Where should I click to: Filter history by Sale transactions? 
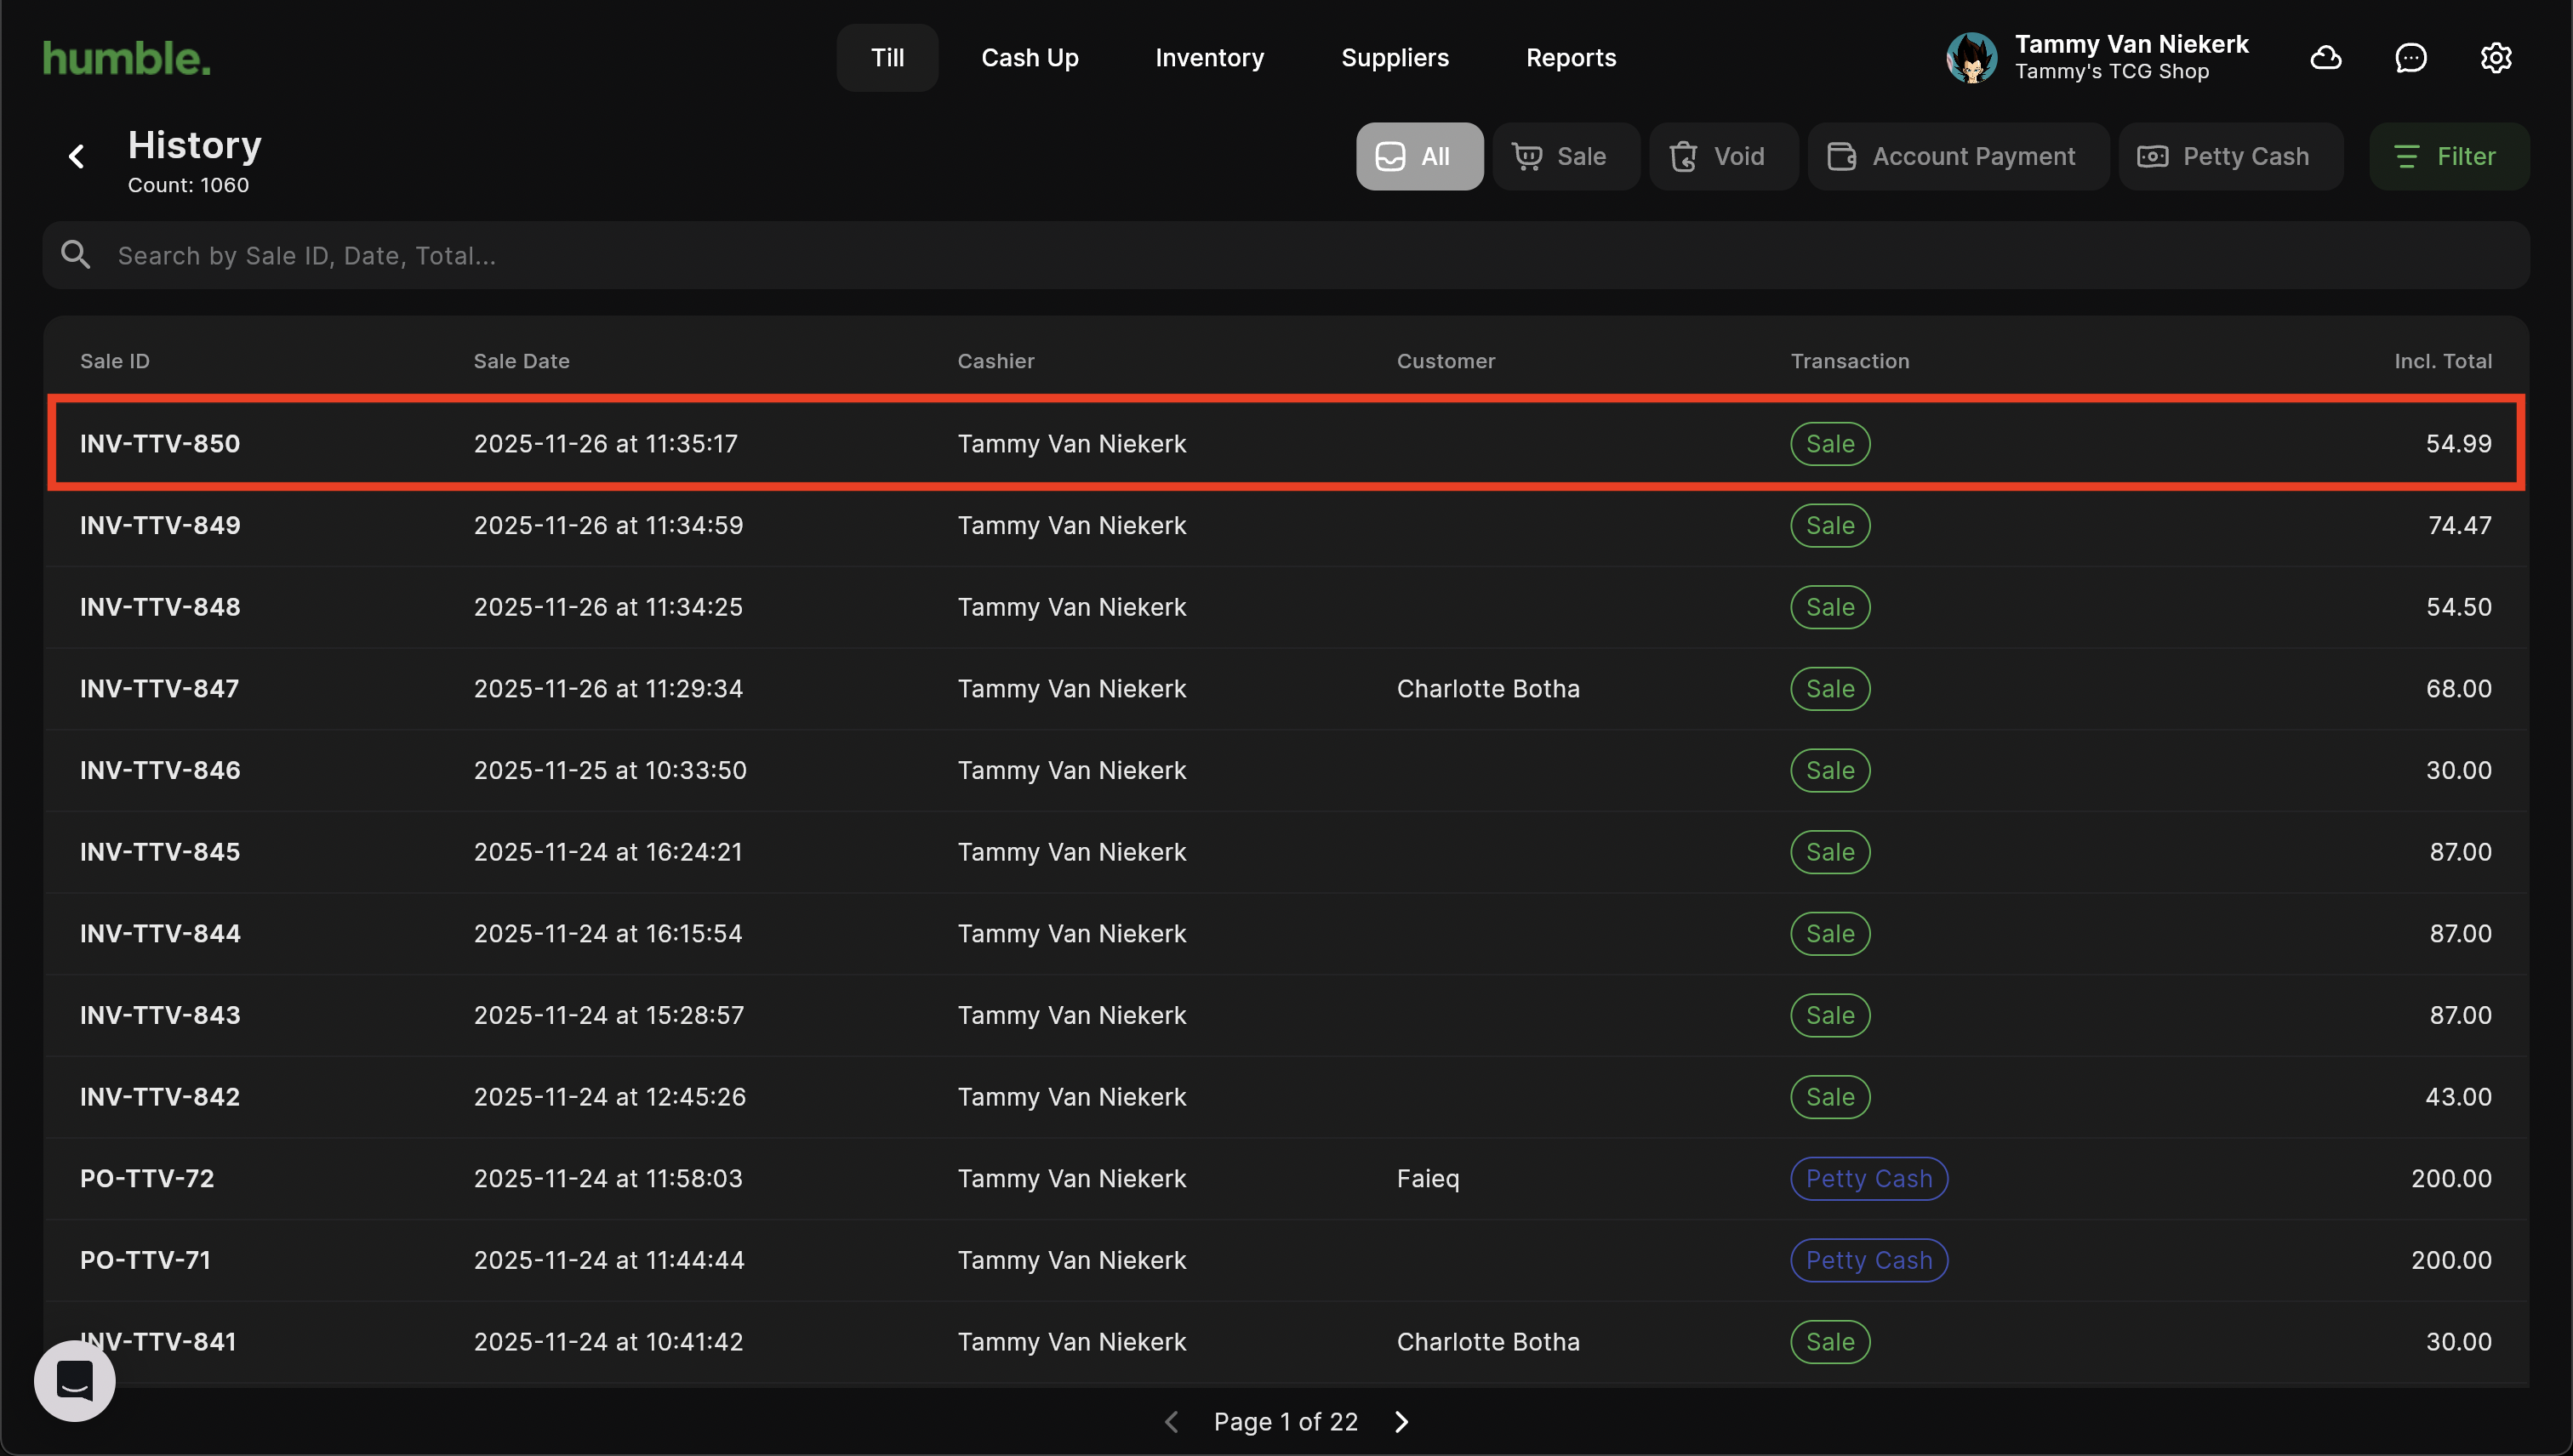coord(1565,157)
